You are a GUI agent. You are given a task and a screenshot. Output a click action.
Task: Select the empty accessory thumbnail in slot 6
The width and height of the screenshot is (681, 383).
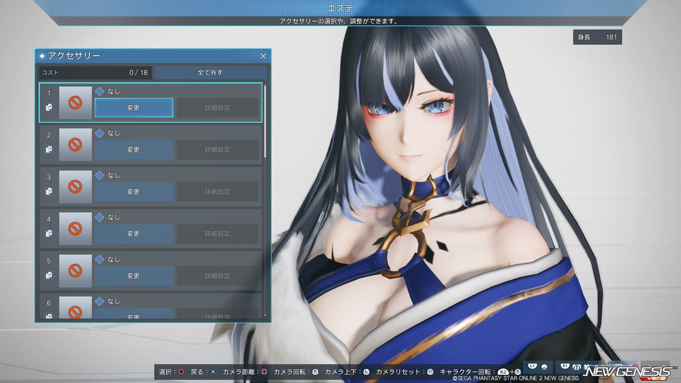click(x=75, y=308)
